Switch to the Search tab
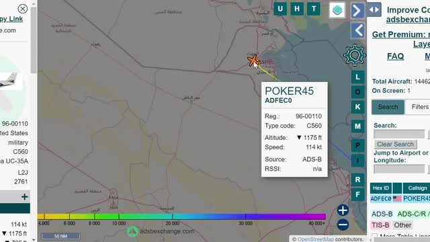The image size is (430, 242). tap(388, 107)
